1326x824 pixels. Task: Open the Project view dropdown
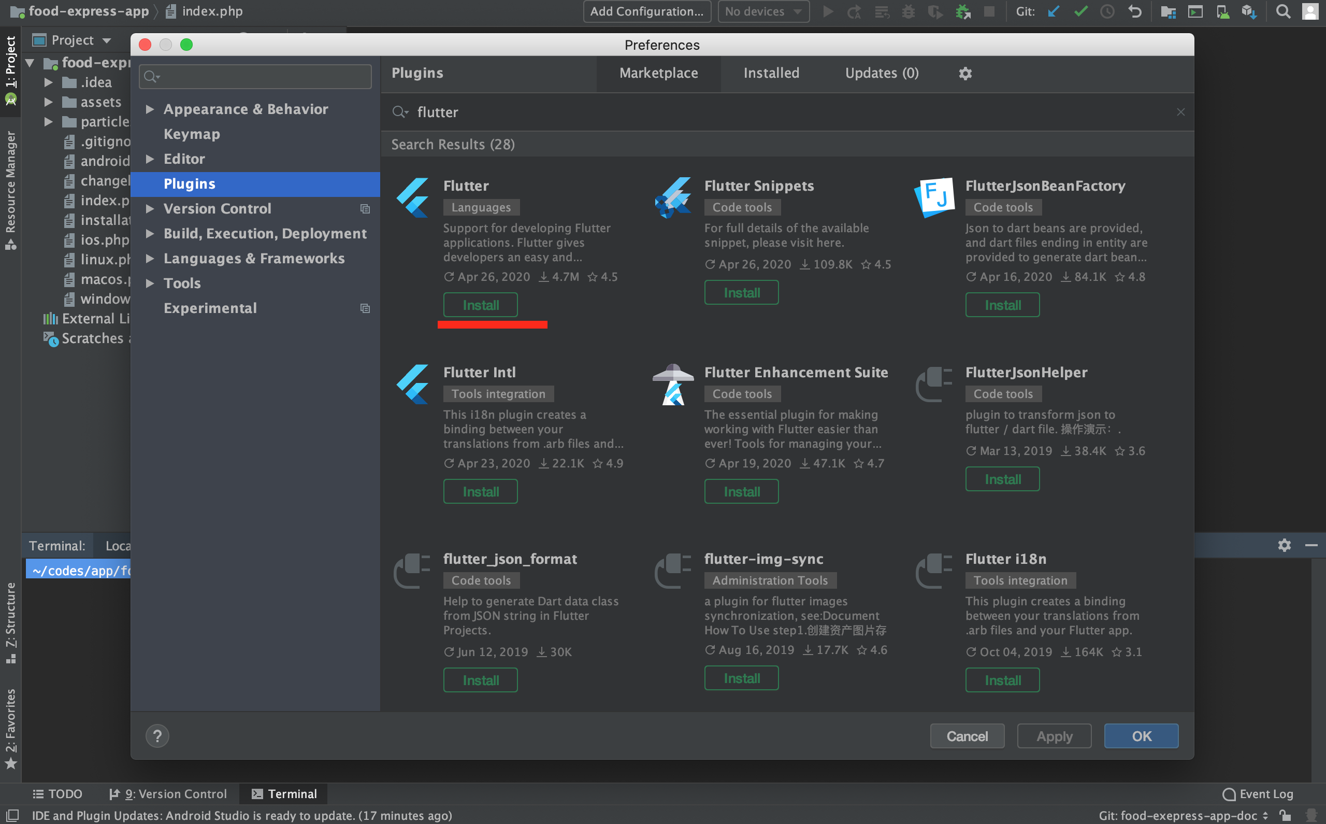coord(72,40)
